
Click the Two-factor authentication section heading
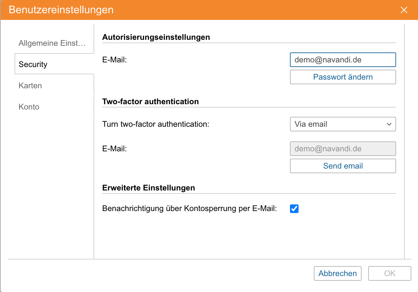coord(150,102)
